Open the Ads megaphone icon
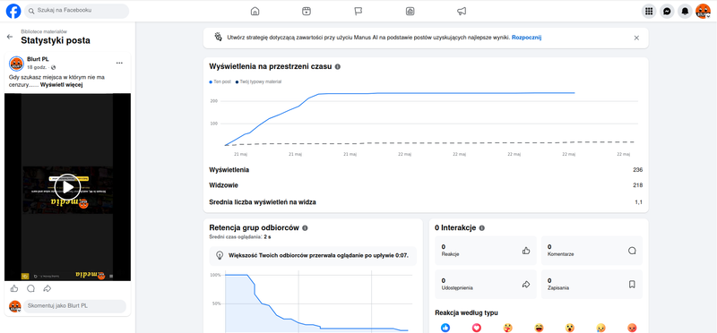Viewport: 717px width, 333px height. tap(462, 12)
